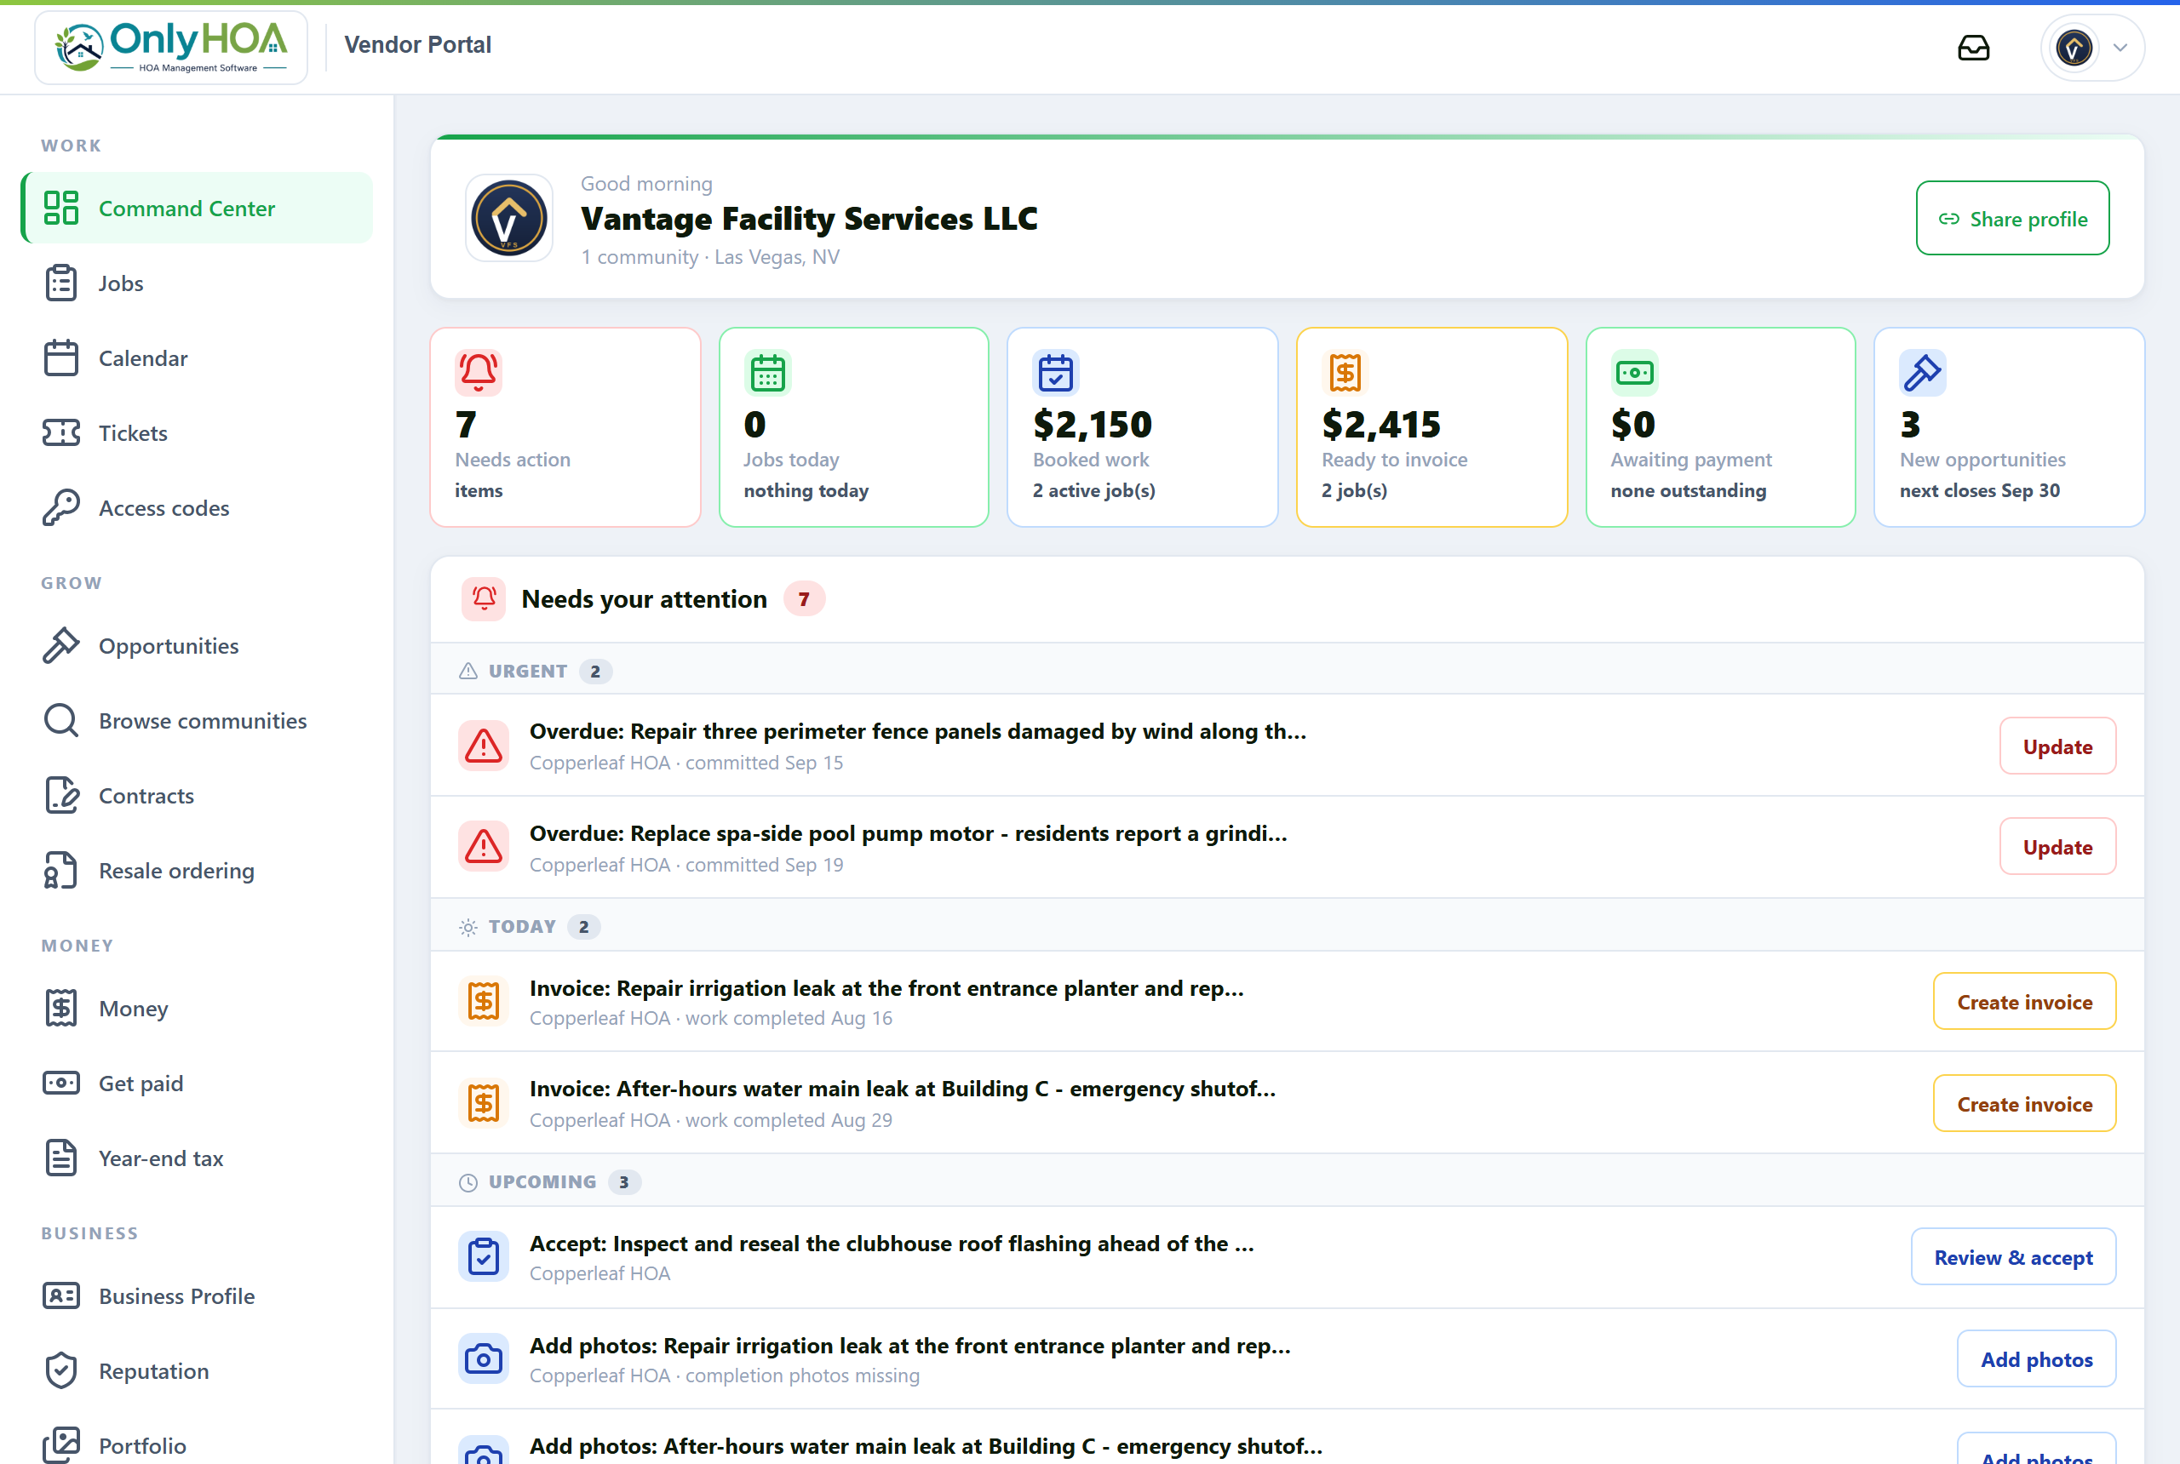Open Business Profile

tap(198, 1296)
